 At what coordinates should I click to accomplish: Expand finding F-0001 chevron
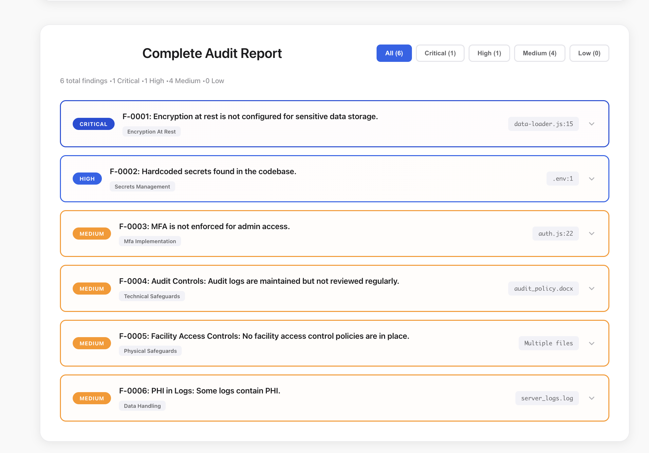tap(591, 124)
